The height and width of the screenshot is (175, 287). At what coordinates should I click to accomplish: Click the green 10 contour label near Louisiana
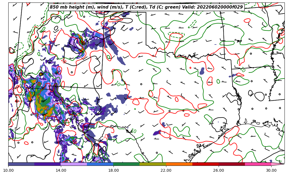243,70
